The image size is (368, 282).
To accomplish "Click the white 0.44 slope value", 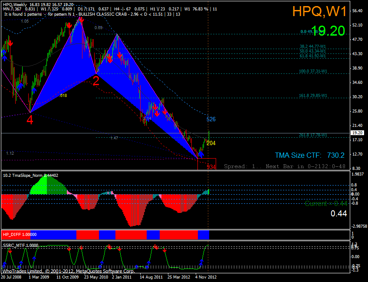I will [338, 214].
